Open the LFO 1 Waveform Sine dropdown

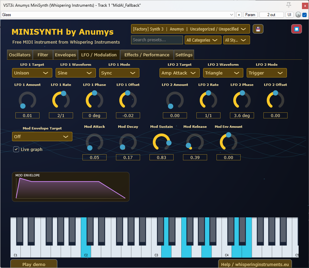tap(76, 73)
